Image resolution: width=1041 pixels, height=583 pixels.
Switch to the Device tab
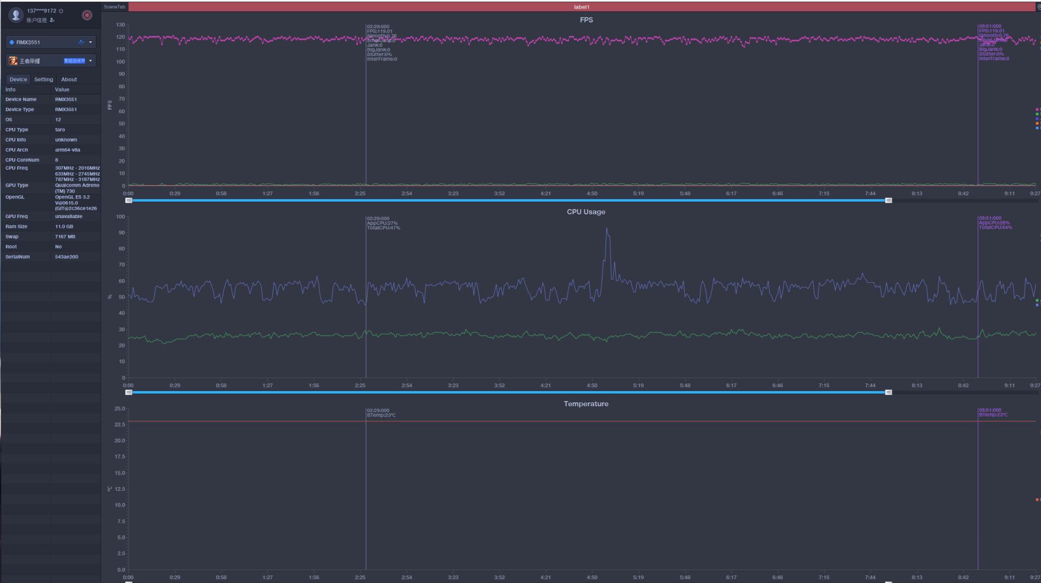point(18,79)
